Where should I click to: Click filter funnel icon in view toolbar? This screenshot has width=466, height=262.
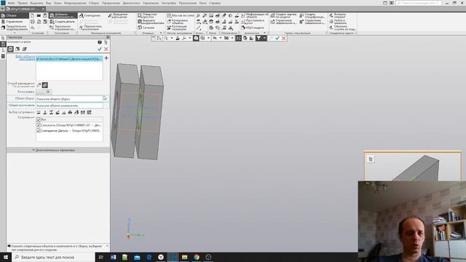coord(258,38)
